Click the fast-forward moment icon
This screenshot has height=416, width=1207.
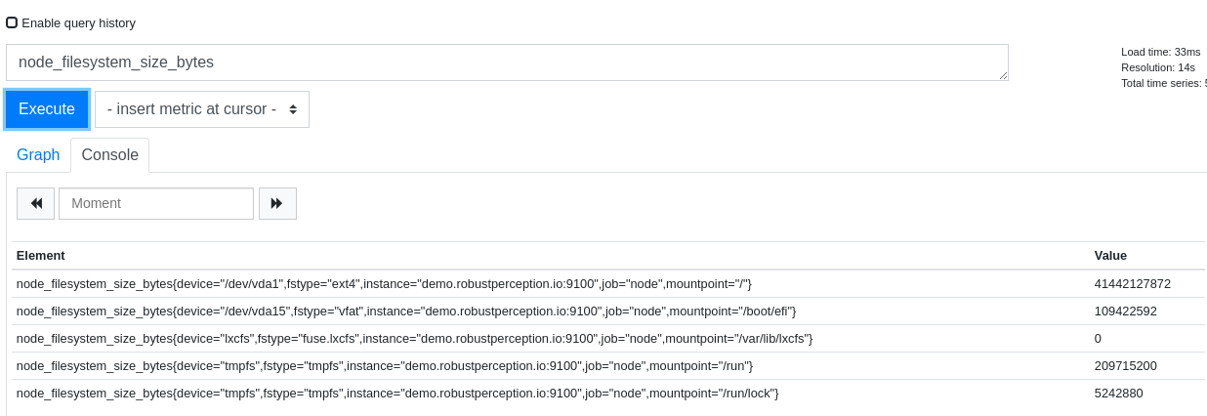(277, 203)
